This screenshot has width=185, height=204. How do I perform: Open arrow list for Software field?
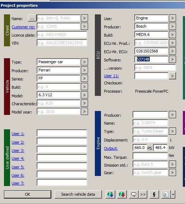point(172,59)
